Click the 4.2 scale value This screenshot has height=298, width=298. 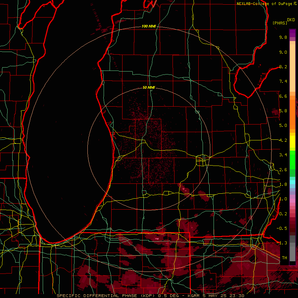click(x=283, y=140)
